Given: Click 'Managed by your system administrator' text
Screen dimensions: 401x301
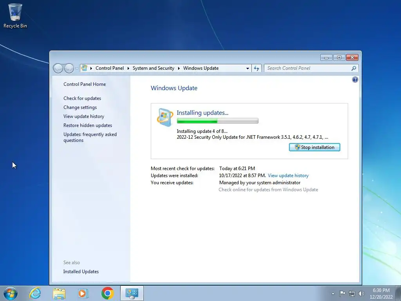Looking at the screenshot, I should click(x=260, y=183).
